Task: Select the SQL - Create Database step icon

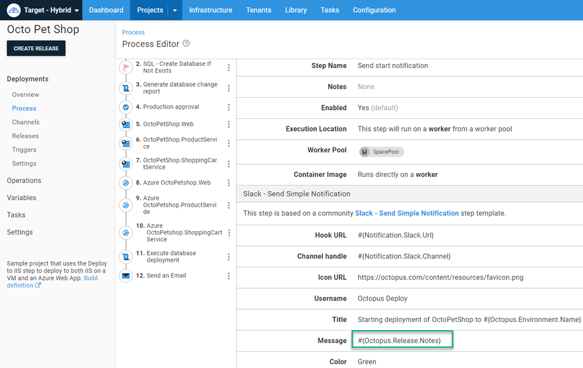Action: pyautogui.click(x=126, y=67)
